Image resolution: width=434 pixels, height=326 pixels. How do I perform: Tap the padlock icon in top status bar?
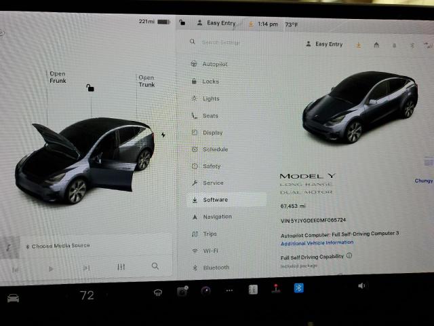coord(182,22)
